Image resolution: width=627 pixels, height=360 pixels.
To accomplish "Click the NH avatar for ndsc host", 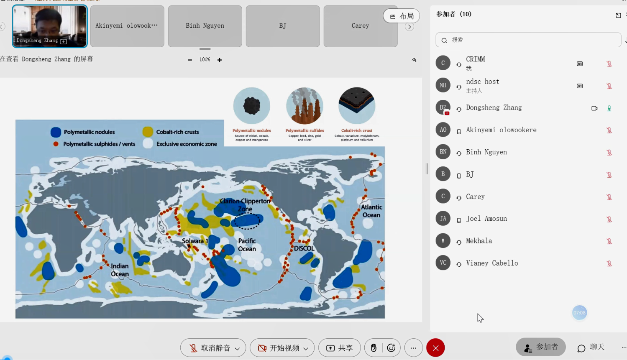I will tap(443, 85).
